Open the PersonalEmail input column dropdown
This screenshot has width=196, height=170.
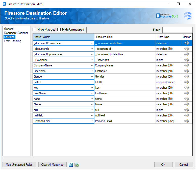tap(92, 121)
